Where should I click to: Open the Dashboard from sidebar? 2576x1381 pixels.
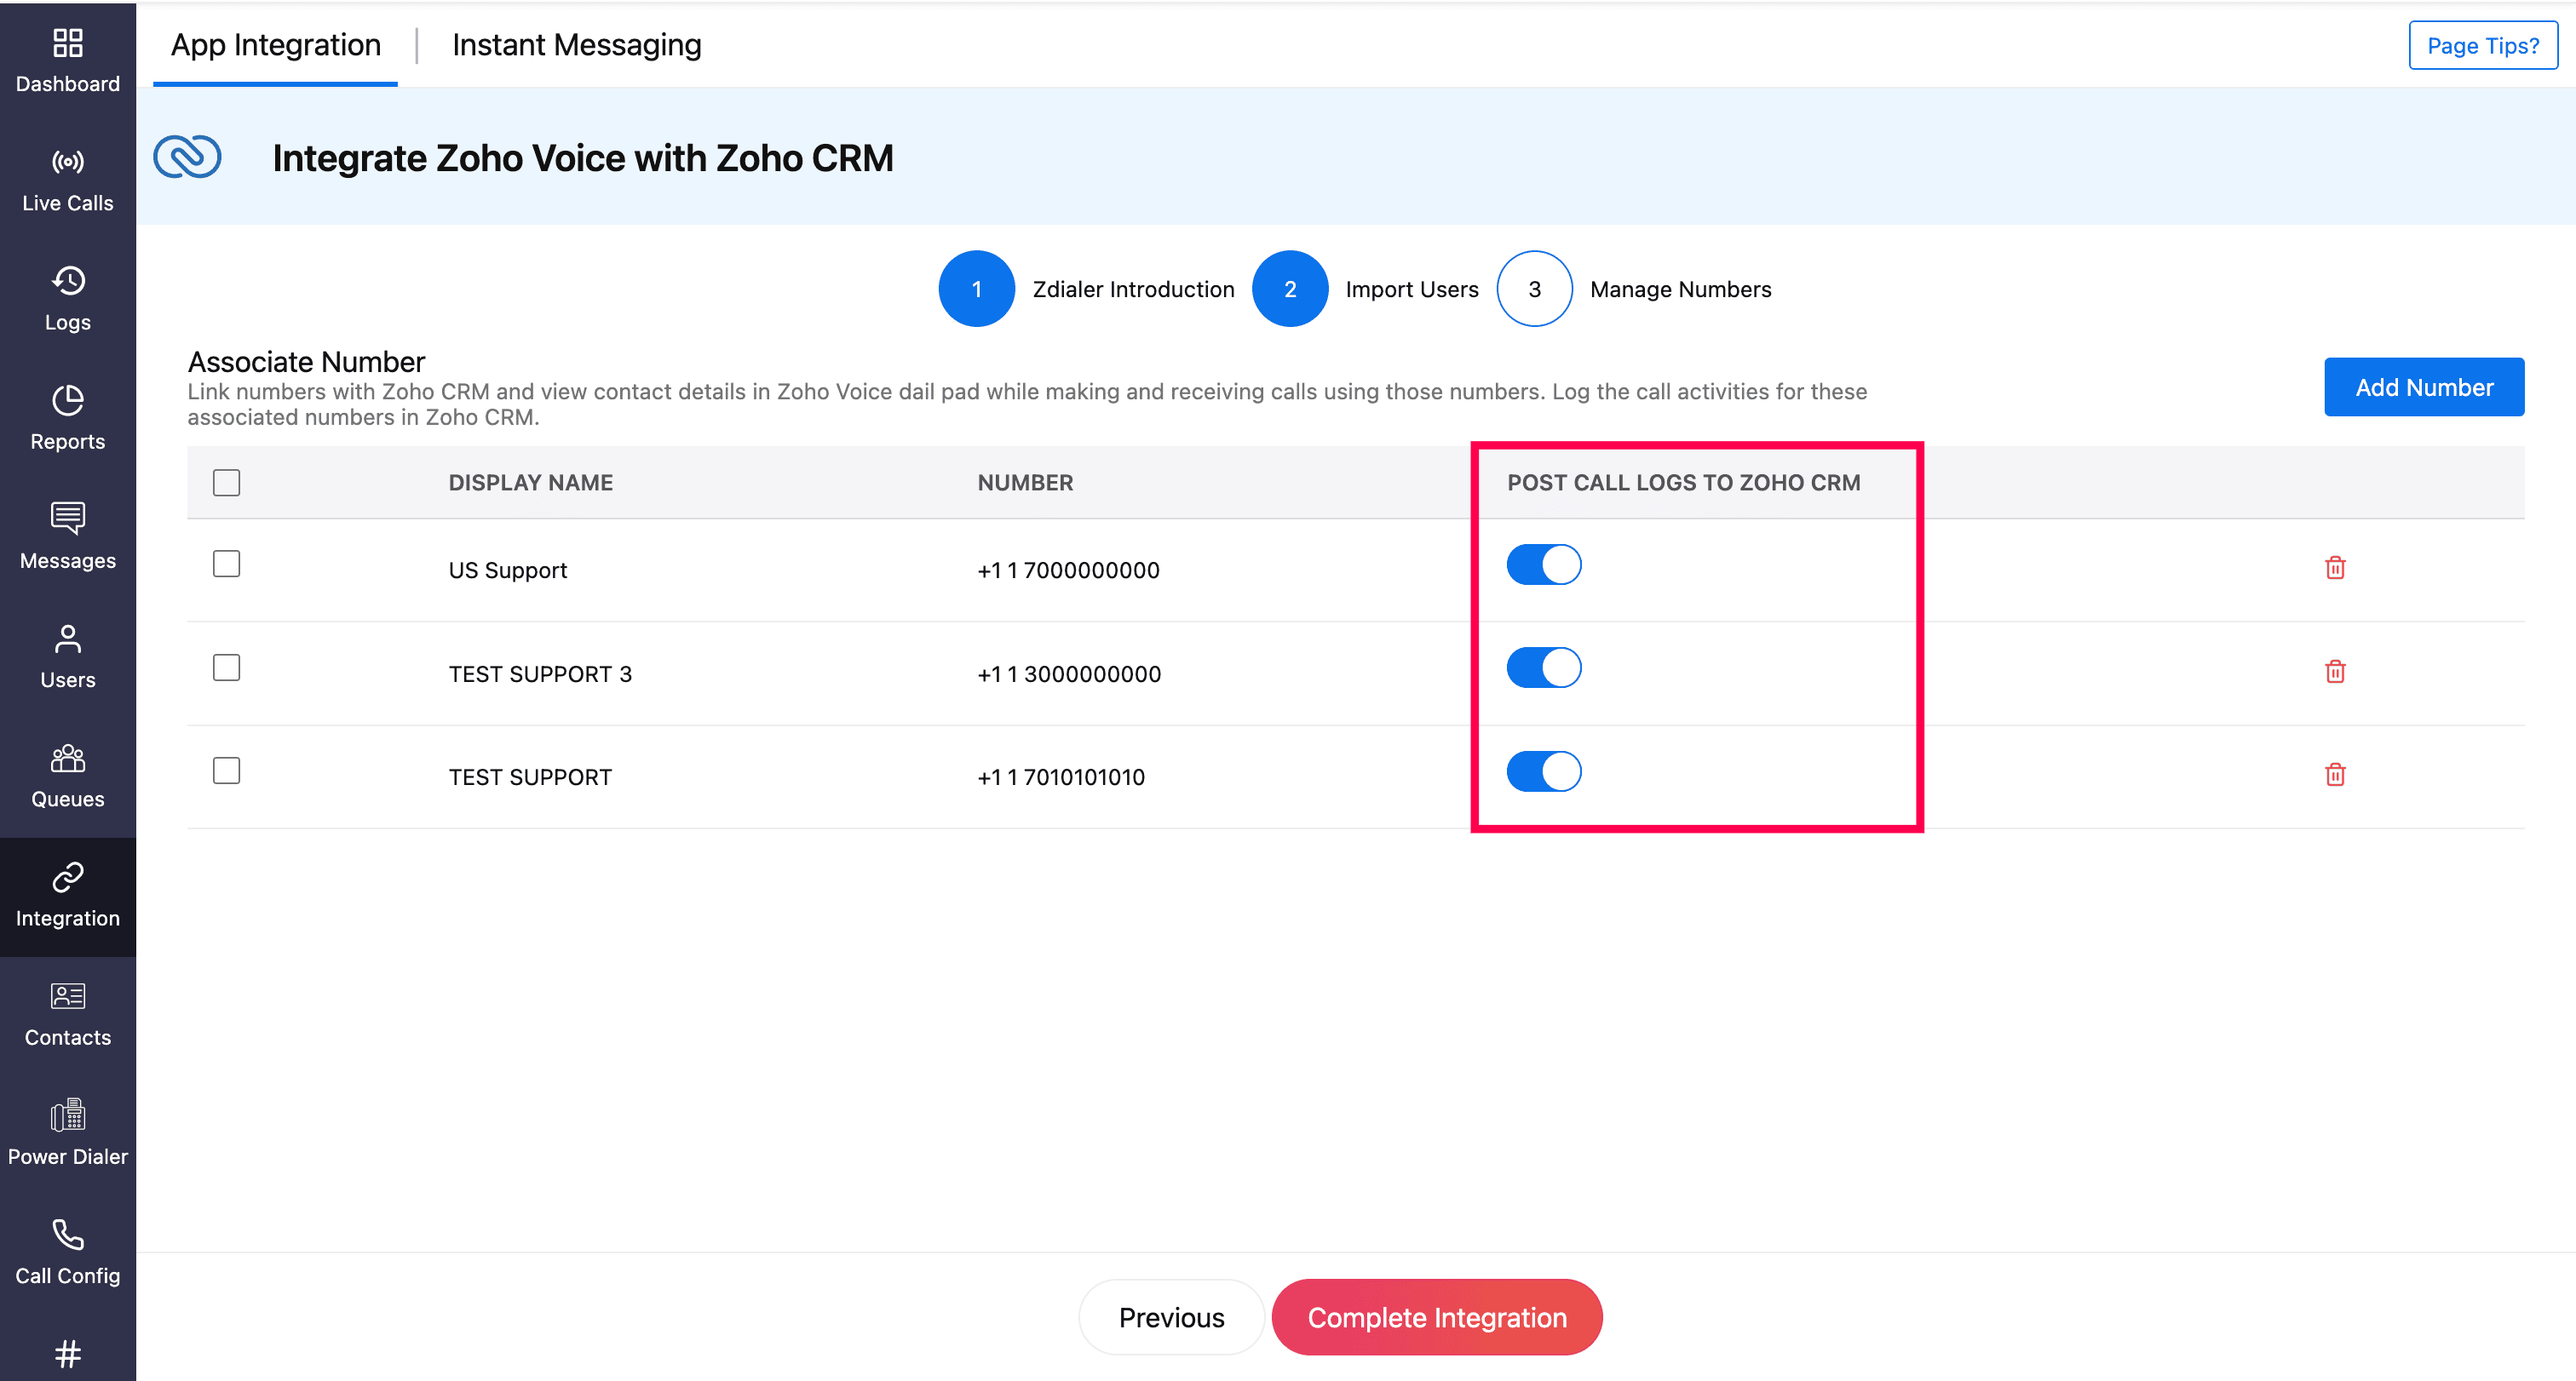pos(67,60)
